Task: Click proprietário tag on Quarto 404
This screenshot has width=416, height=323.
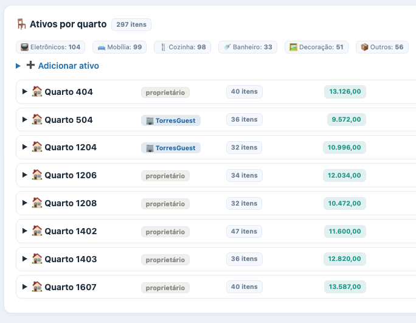Action: click(165, 92)
